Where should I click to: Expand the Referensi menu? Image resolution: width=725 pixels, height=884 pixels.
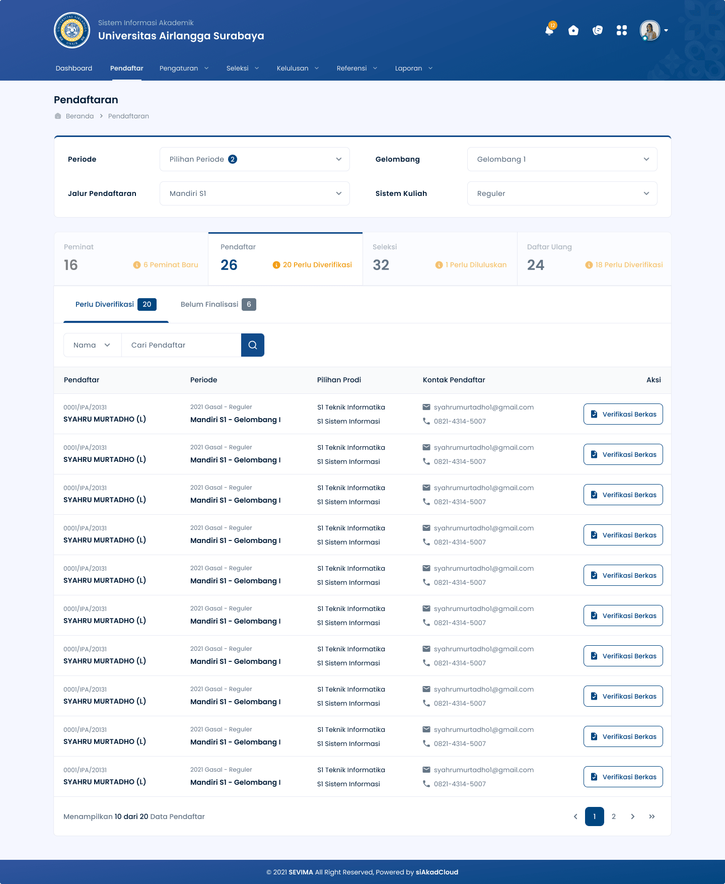tap(357, 68)
